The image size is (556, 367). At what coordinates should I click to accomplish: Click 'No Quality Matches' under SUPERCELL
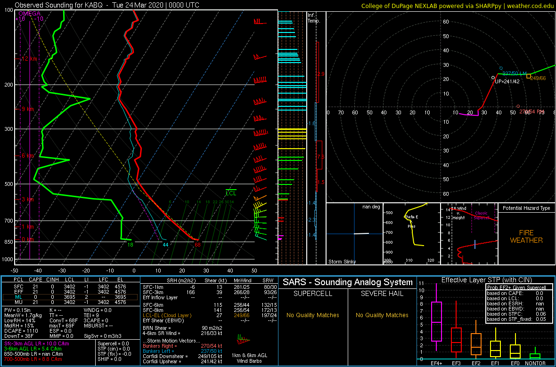click(313, 315)
